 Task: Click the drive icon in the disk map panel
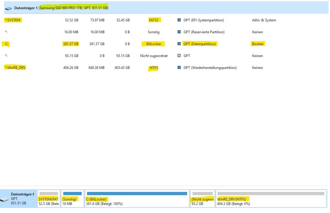click(x=4, y=200)
